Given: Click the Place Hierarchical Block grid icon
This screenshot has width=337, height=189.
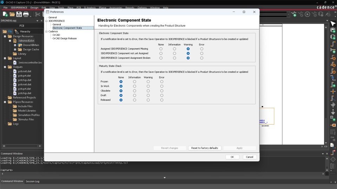Looking at the screenshot, I should coord(333,118).
